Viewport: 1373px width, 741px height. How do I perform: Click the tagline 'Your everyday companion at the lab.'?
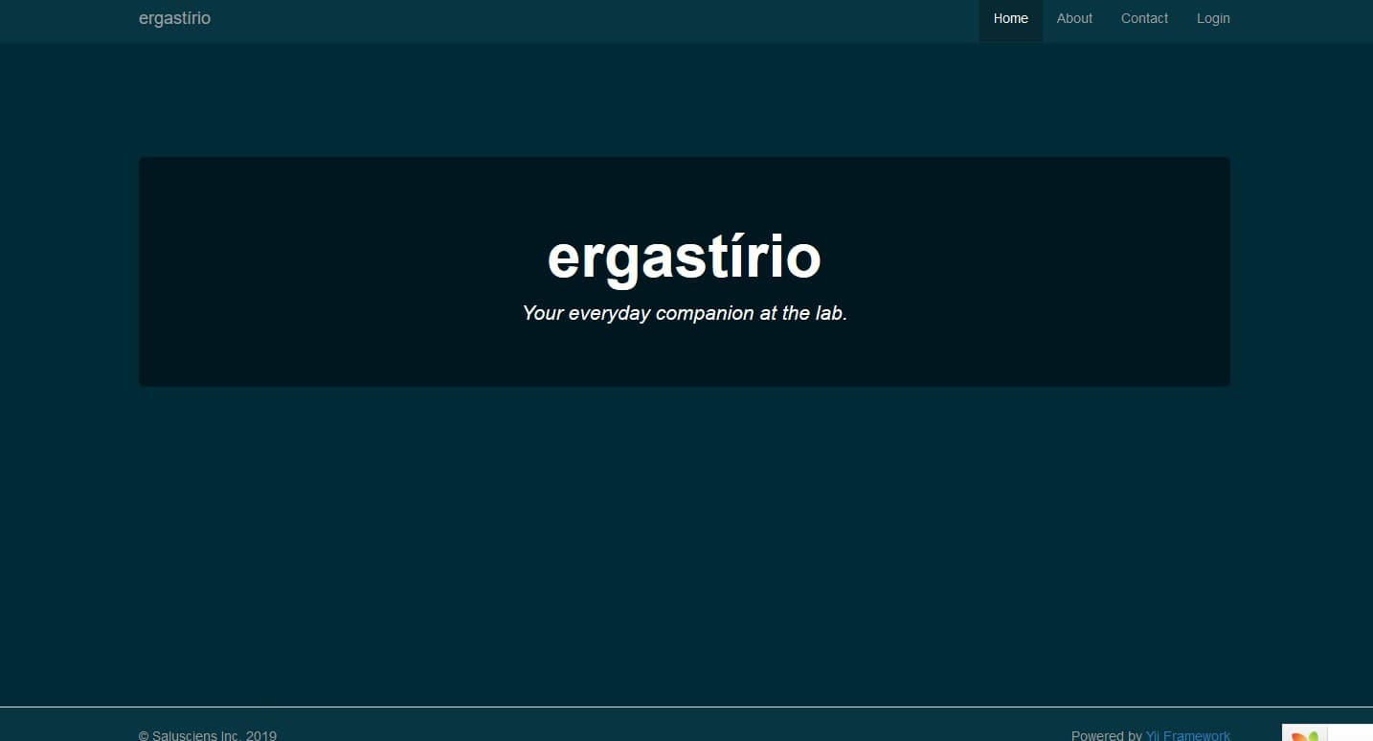click(x=684, y=313)
